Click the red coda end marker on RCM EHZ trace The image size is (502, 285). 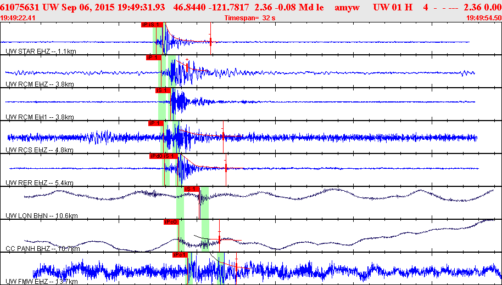[x=187, y=67]
